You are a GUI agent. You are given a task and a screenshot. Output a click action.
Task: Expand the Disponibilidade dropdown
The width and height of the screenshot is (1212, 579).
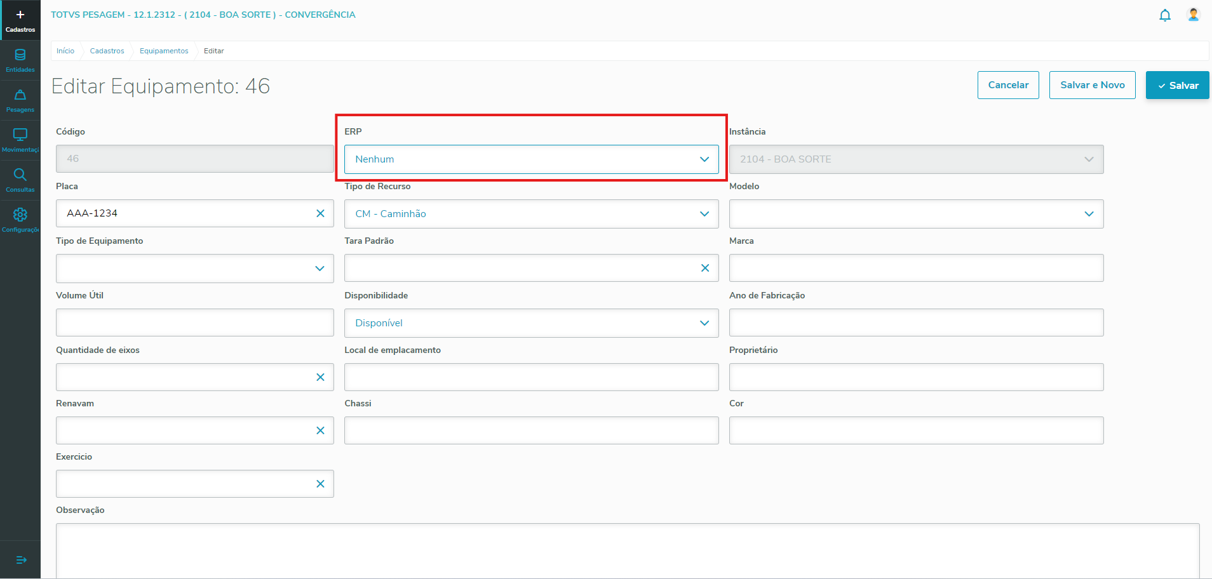click(704, 323)
